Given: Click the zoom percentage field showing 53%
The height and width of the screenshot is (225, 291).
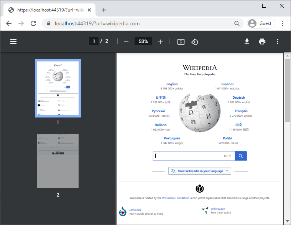Looking at the screenshot, I should [x=143, y=41].
